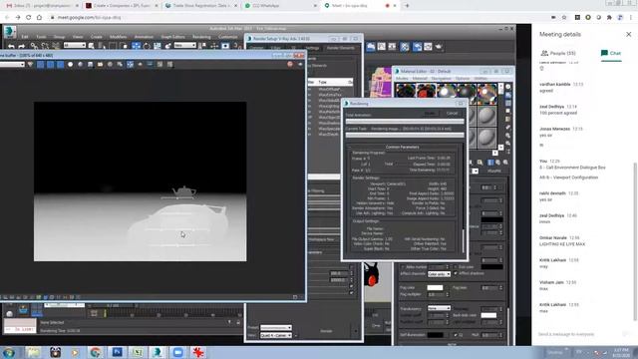This screenshot has width=638, height=359.
Task: Open the reference coordinate View dropdown
Action: (185, 46)
